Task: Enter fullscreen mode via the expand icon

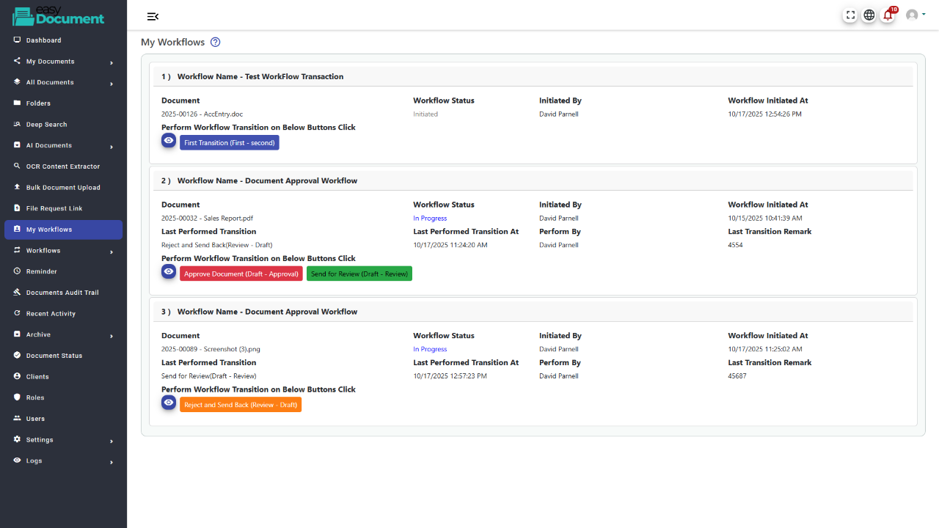Action: [x=850, y=15]
